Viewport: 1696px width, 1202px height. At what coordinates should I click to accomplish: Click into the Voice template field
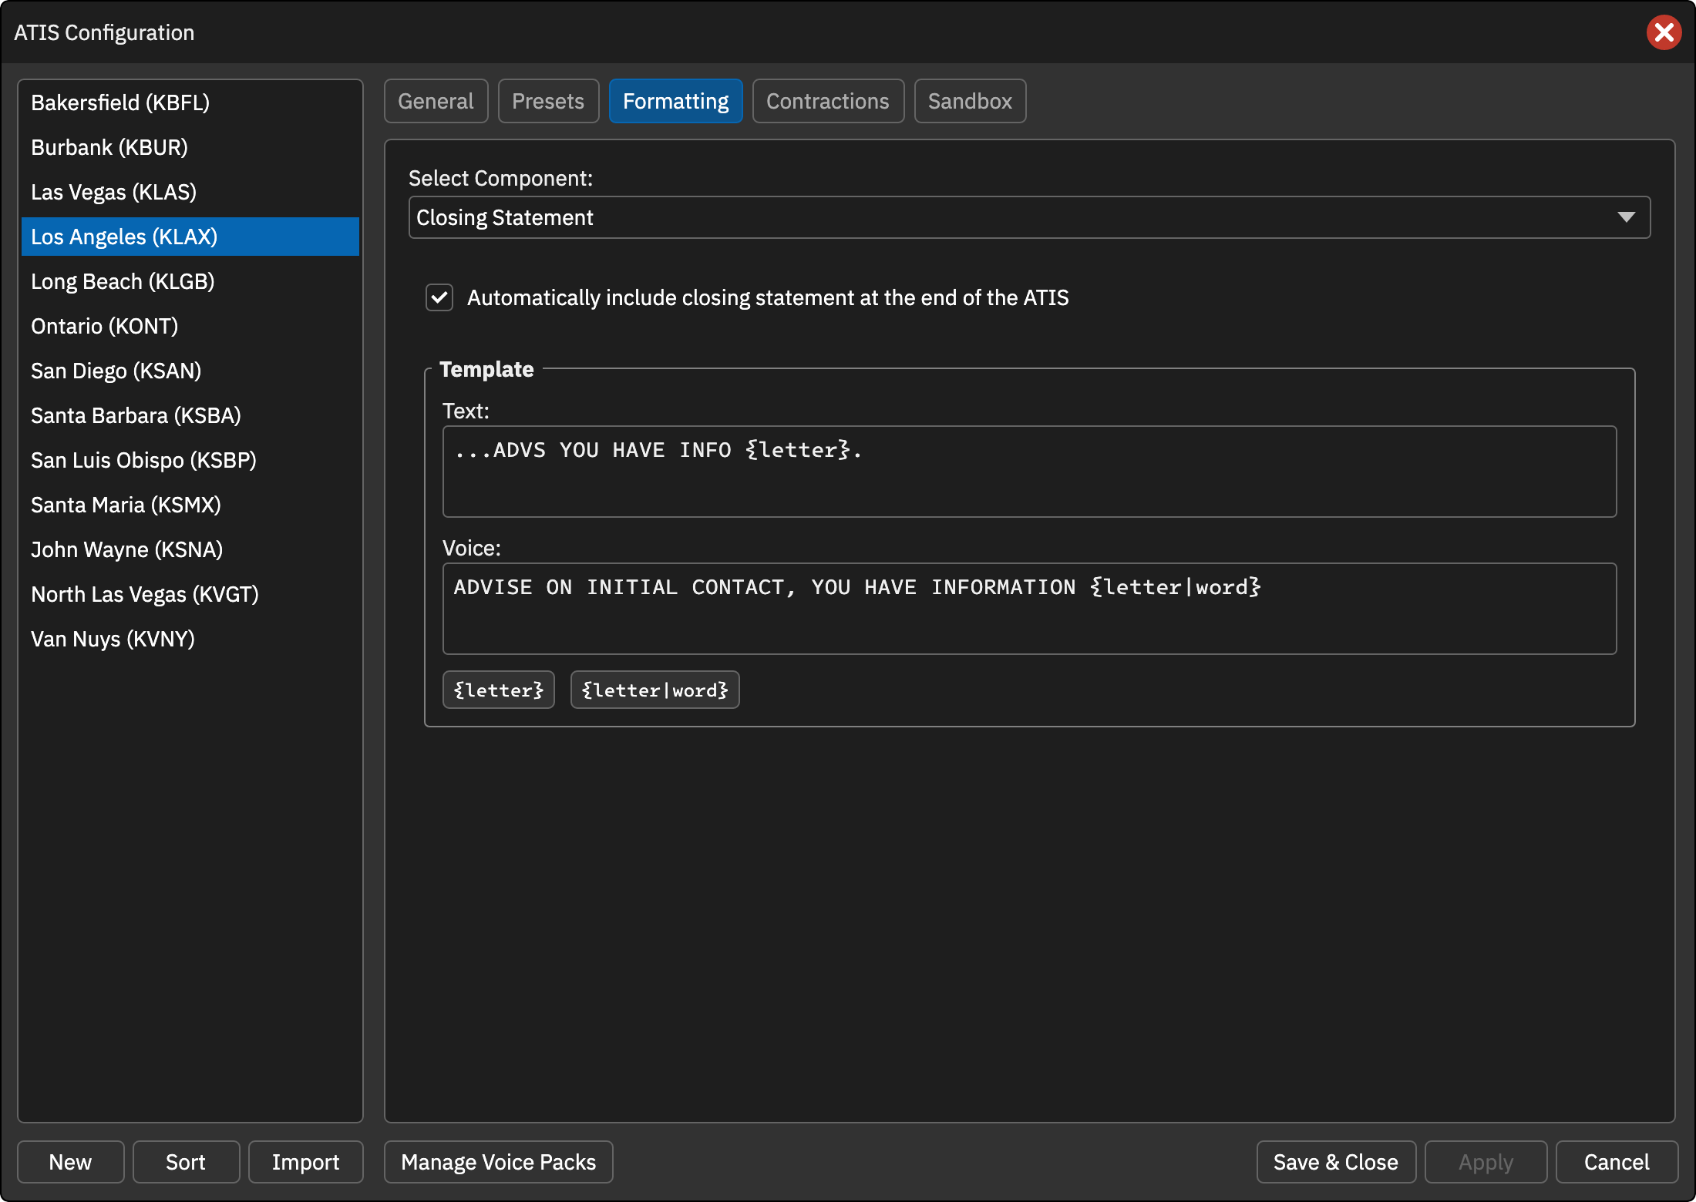pyautogui.click(x=1029, y=609)
